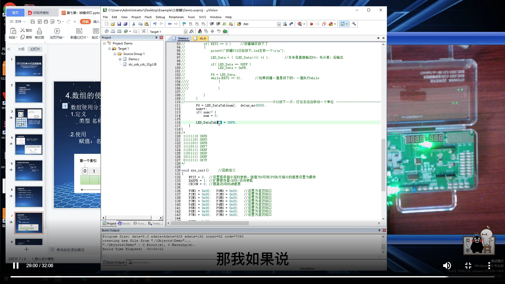Insert a breakpoint with the red dot icon
Screen dimensions: 505x284
coord(311,24)
